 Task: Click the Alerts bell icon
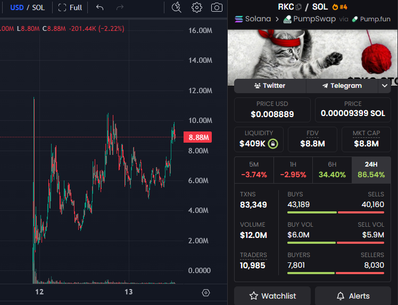pos(341,296)
